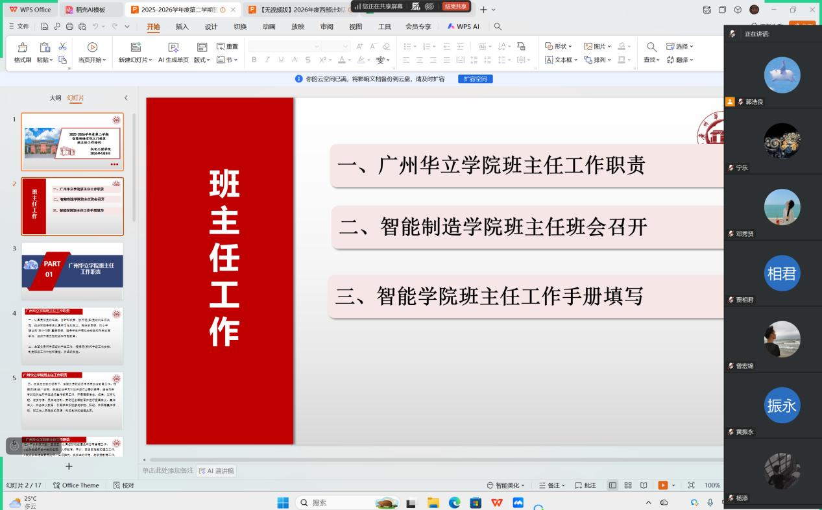822x510 pixels.
Task: Switch to slide sorter view icon
Action: point(628,485)
